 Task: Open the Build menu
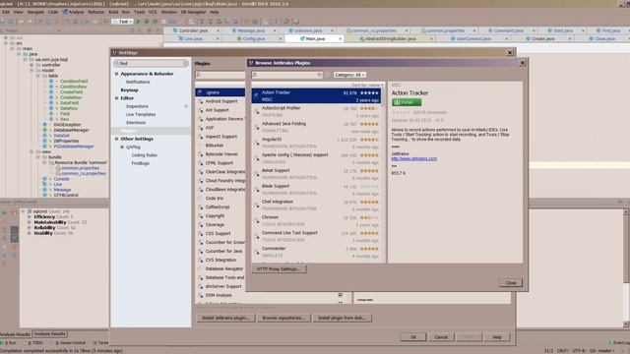click(x=113, y=12)
